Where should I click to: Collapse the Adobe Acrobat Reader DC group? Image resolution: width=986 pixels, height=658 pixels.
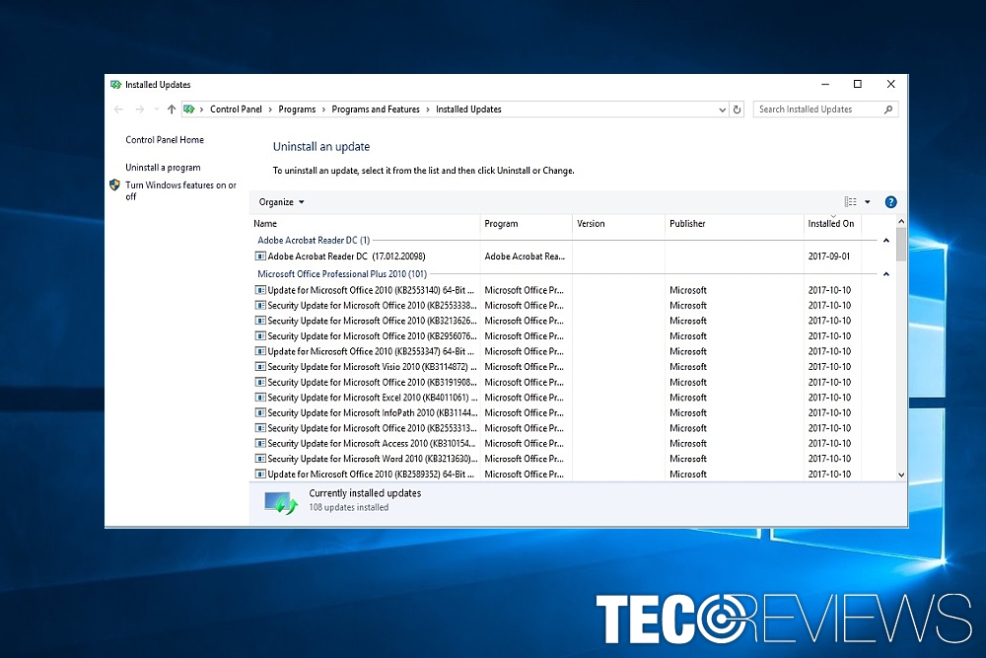tap(886, 241)
